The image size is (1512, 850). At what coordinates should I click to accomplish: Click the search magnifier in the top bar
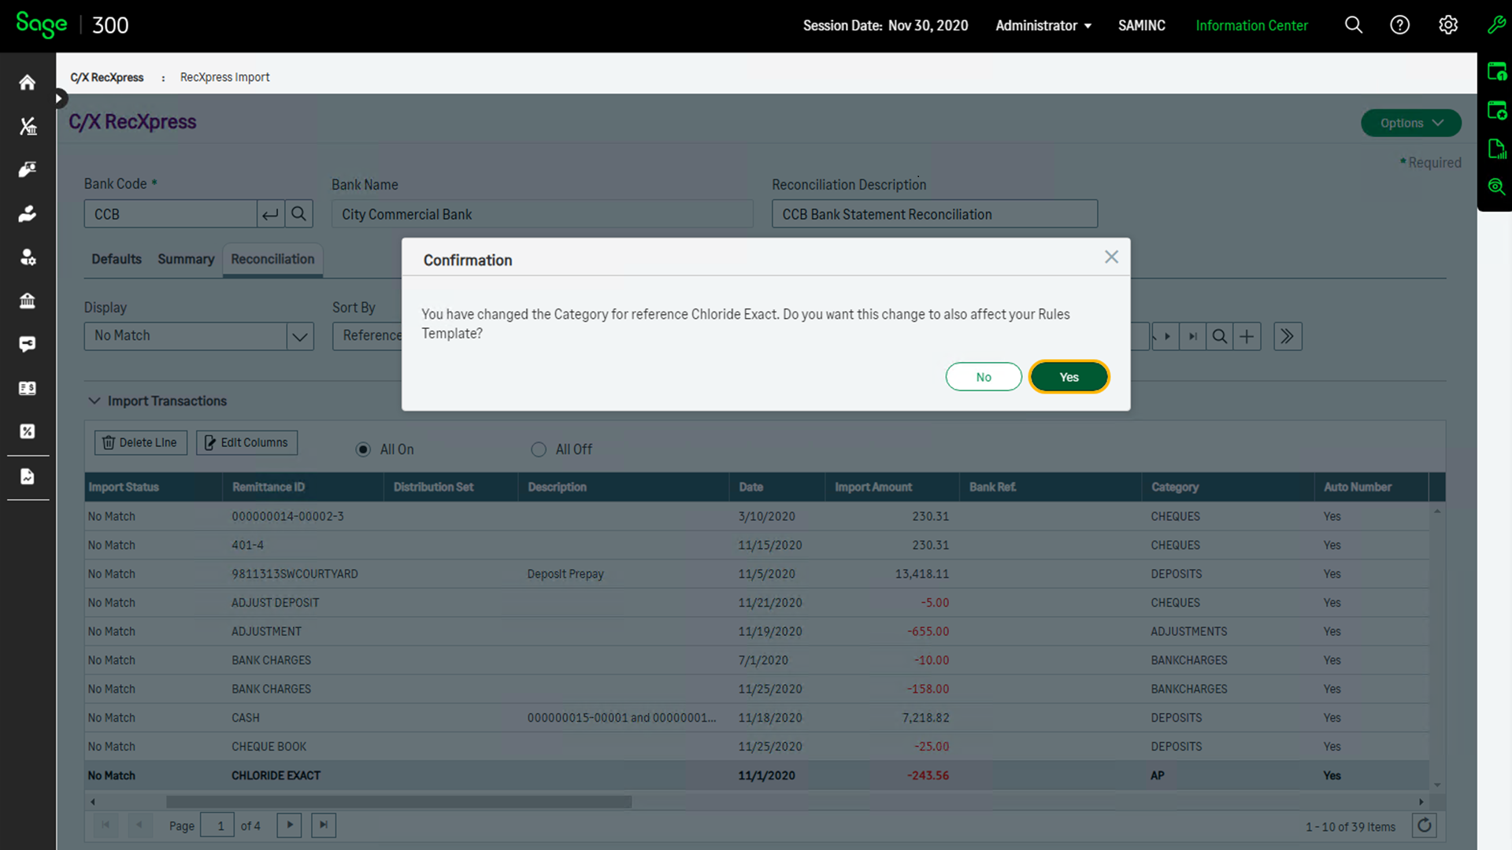(1353, 25)
